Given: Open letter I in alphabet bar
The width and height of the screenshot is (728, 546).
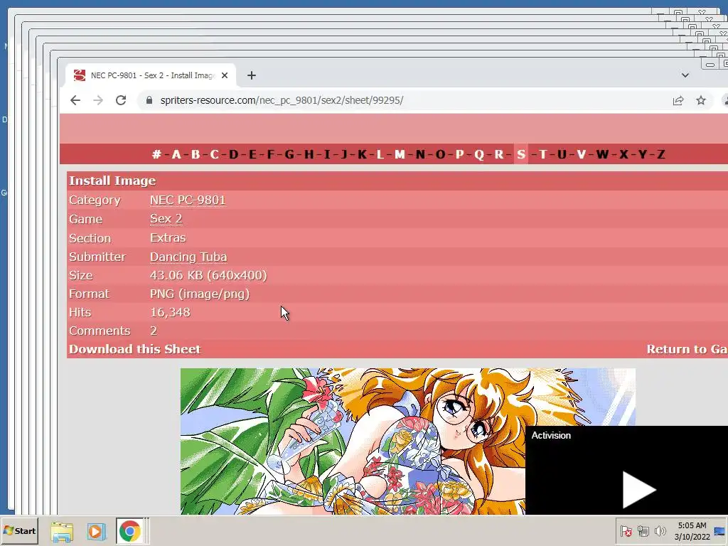Looking at the screenshot, I should [327, 154].
